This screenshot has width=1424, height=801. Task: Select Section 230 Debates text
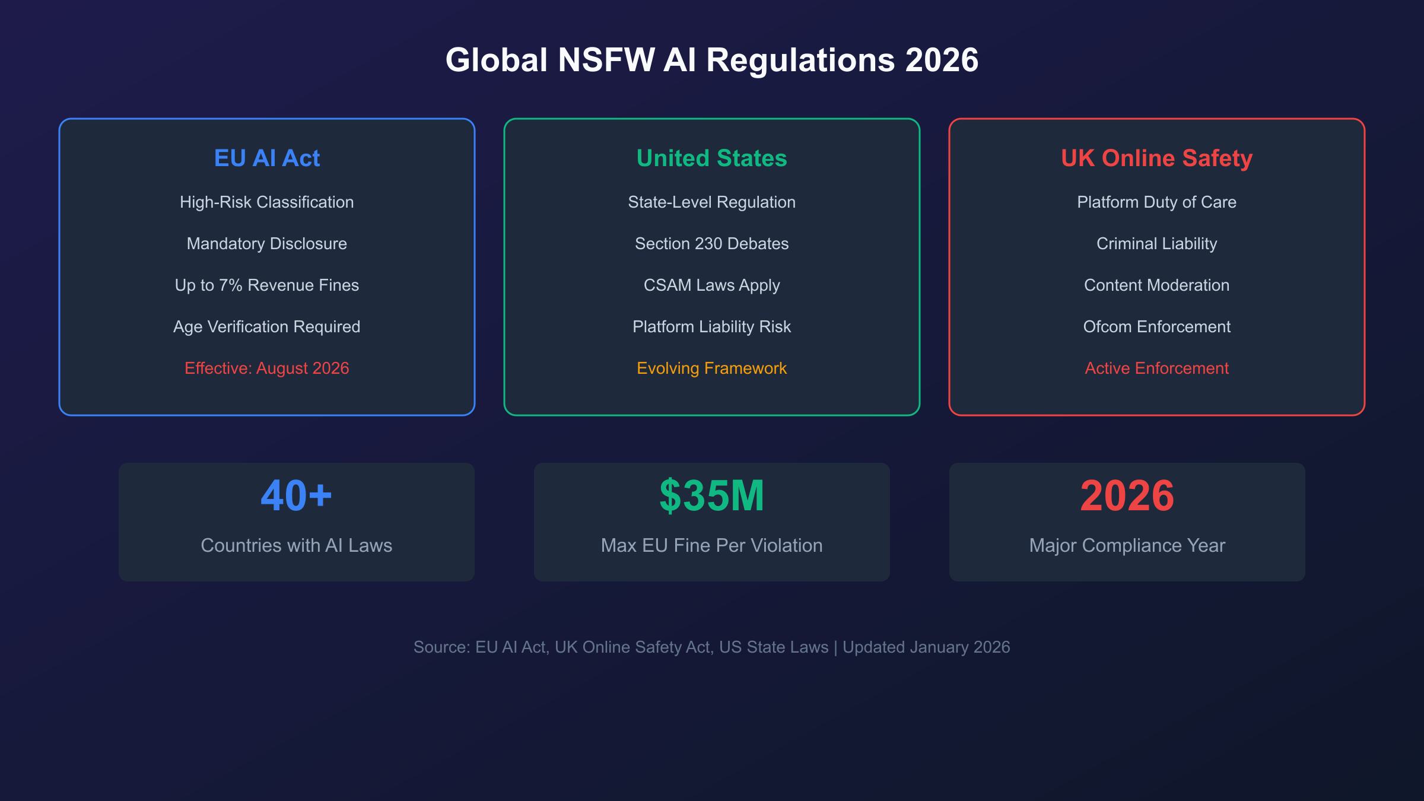coord(711,244)
